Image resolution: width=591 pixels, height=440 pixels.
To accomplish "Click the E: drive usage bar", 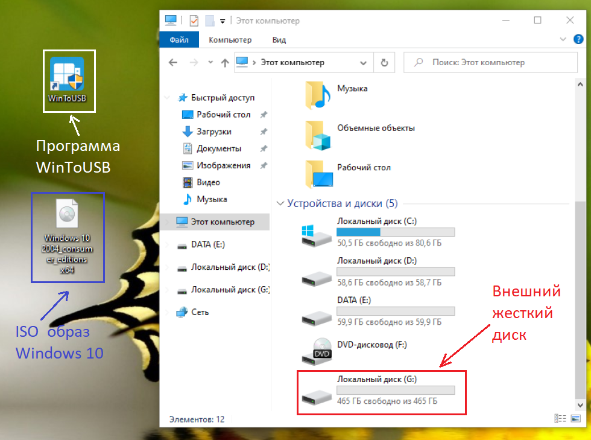I will click(396, 311).
